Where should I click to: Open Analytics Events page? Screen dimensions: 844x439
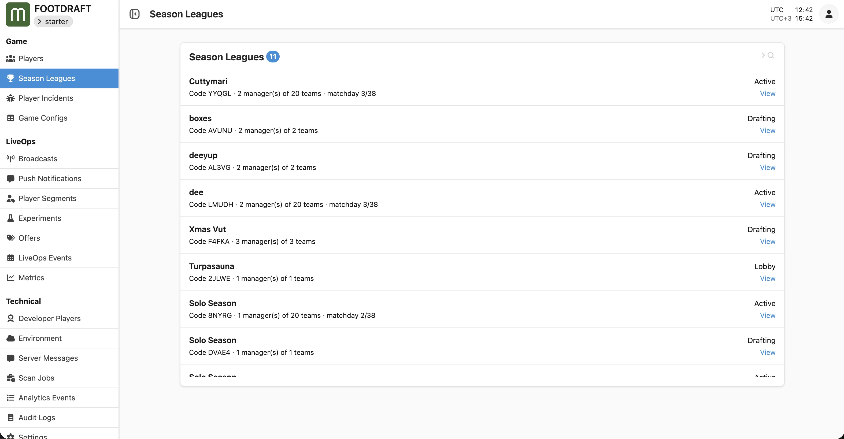(59, 398)
